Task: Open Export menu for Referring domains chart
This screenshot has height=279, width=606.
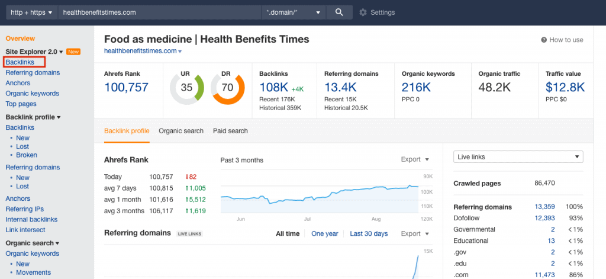Action: [415, 234]
